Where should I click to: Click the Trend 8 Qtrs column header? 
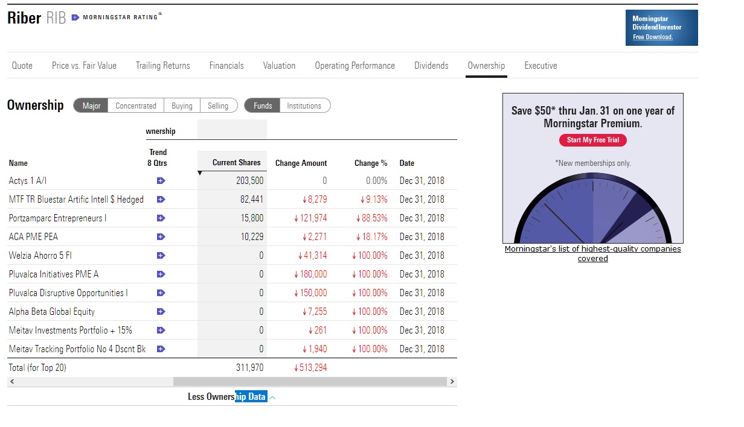pyautogui.click(x=158, y=157)
